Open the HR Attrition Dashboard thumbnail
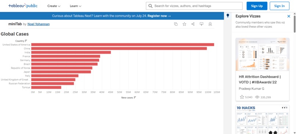 coord(263,54)
